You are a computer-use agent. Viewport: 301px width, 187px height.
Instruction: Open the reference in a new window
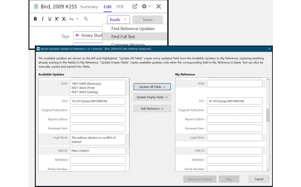click(x=135, y=6)
